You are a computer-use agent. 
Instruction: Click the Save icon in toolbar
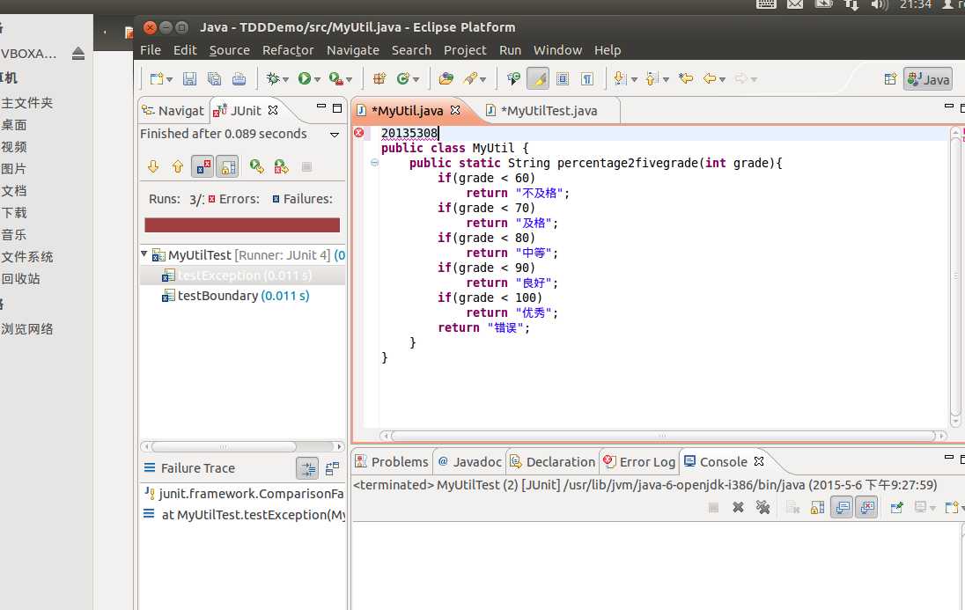tap(189, 79)
